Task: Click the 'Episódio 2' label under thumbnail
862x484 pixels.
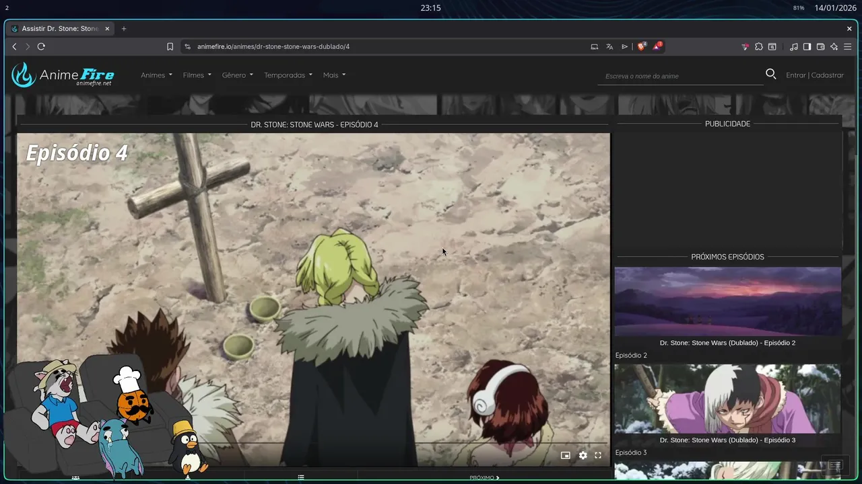Action: 631,355
